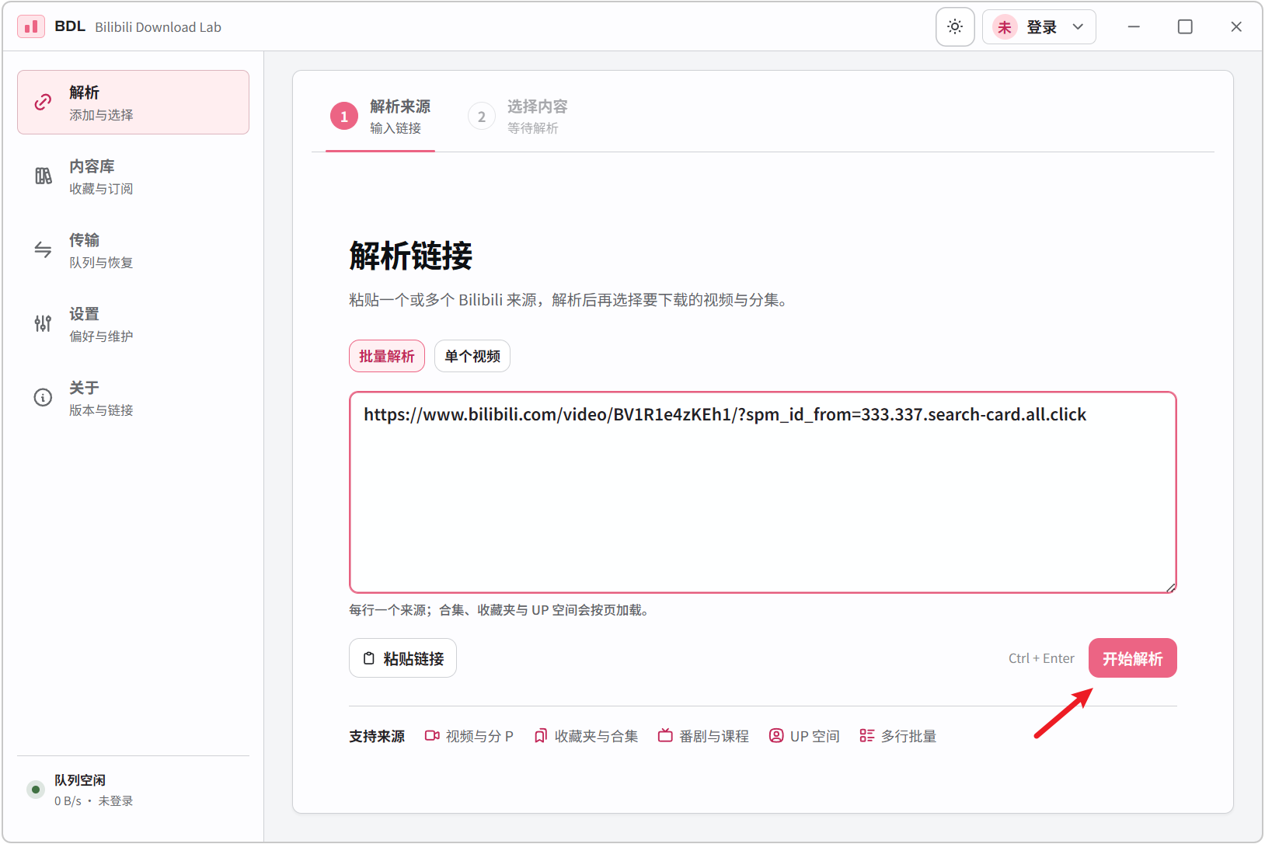This screenshot has width=1265, height=844.
Task: Minimize the BDL window
Action: (1134, 27)
